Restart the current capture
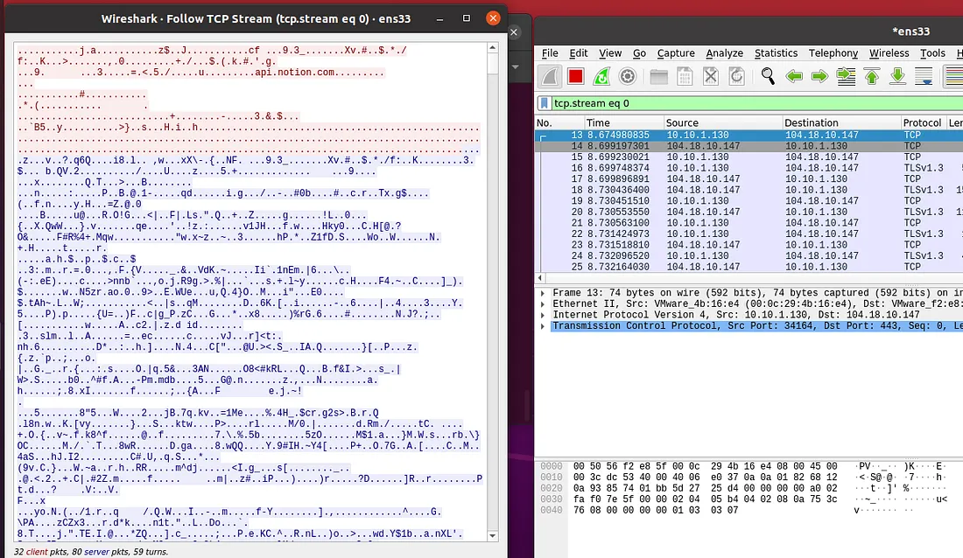The height and width of the screenshot is (558, 963). [601, 77]
